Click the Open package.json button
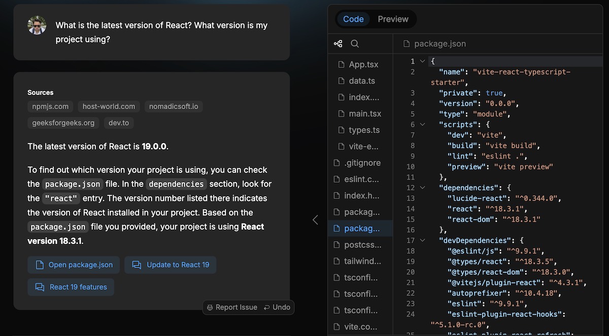The width and height of the screenshot is (609, 336). click(74, 265)
